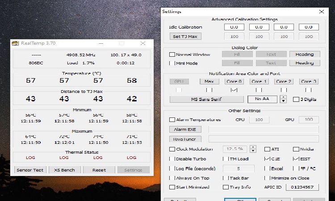Close the Settings dialog
This screenshot has width=335, height=201.
coord(322,12)
